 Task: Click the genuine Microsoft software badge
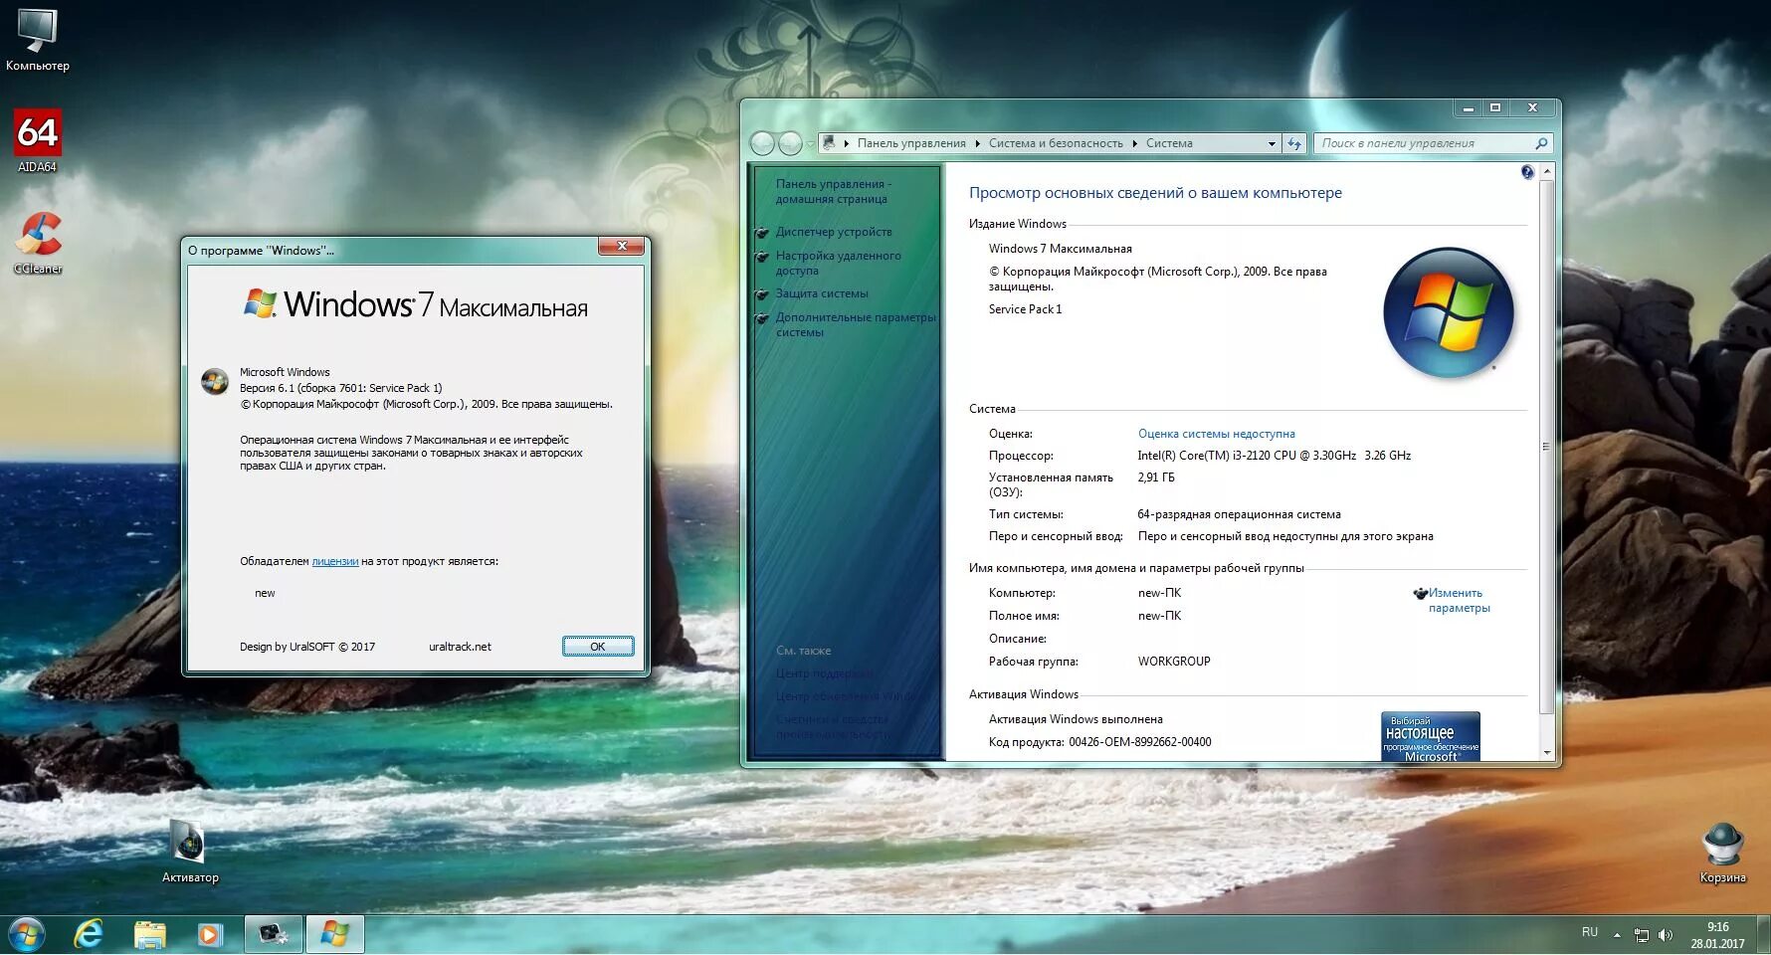point(1430,736)
